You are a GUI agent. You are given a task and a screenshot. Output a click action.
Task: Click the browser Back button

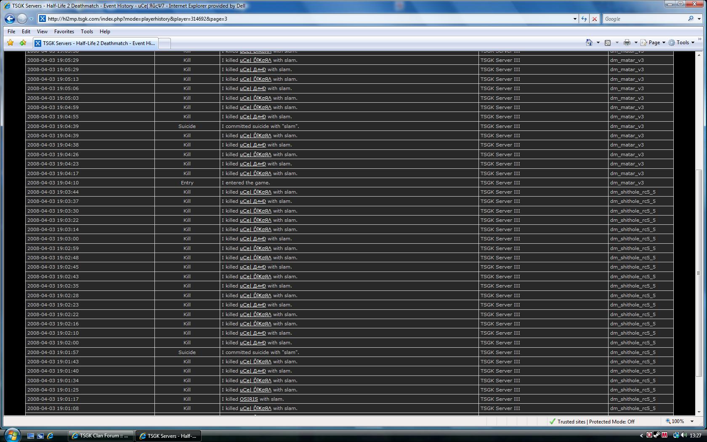click(10, 19)
